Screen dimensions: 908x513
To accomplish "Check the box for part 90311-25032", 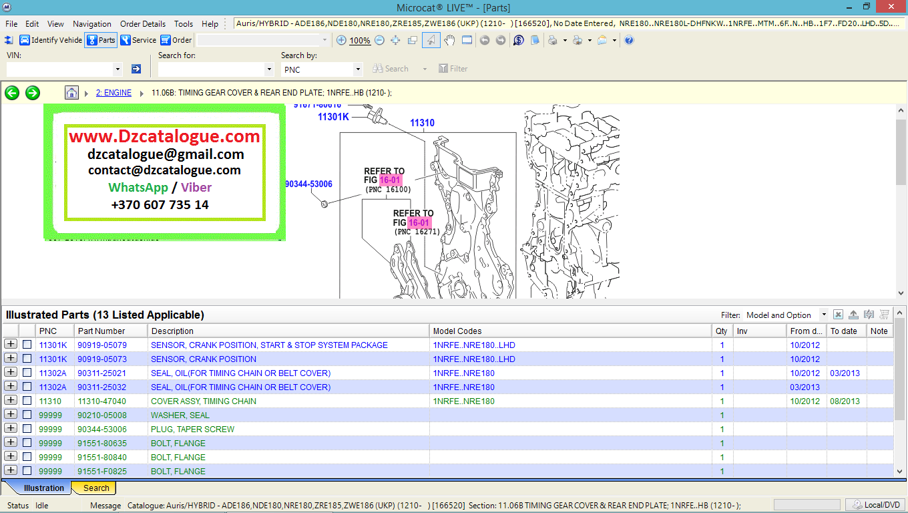I will tap(27, 387).
